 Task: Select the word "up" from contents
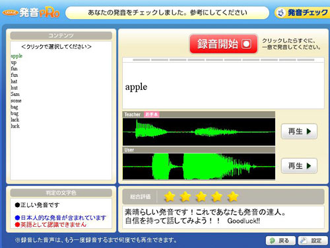[x=13, y=62]
